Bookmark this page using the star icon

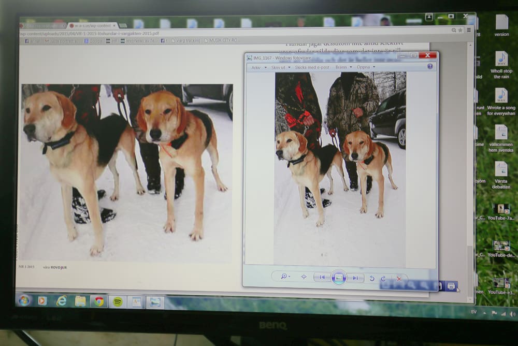[460, 30]
